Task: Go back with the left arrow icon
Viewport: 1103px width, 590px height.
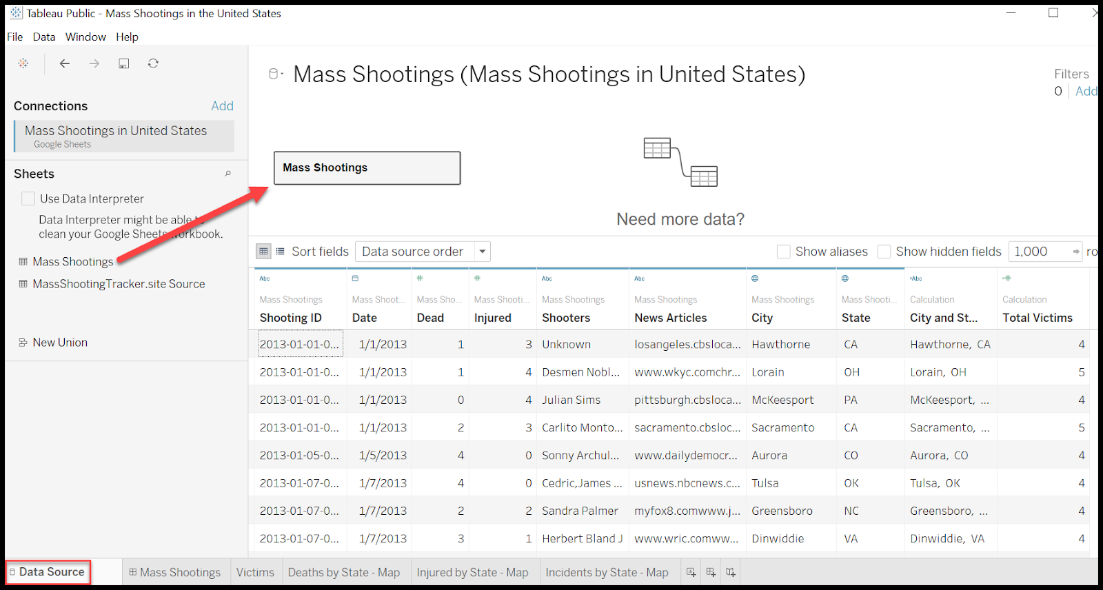Action: [65, 63]
